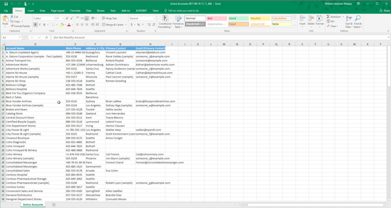Toggle Wrap Text

(109, 19)
